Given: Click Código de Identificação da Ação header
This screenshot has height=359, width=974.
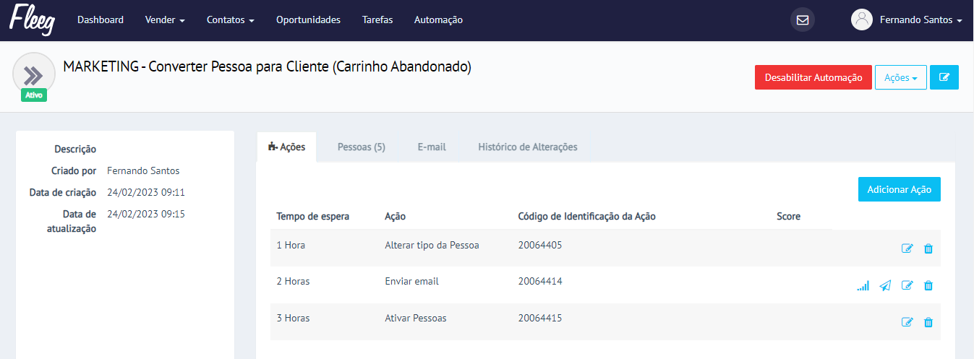Looking at the screenshot, I should [587, 216].
